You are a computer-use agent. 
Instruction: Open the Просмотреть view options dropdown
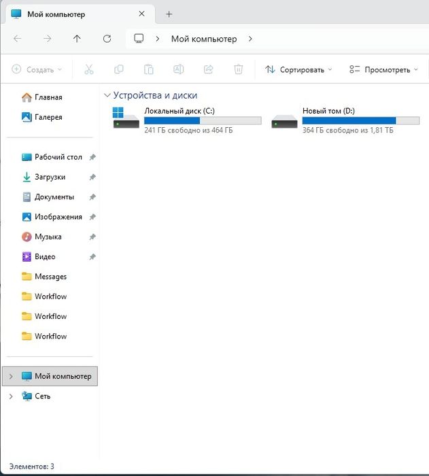383,69
